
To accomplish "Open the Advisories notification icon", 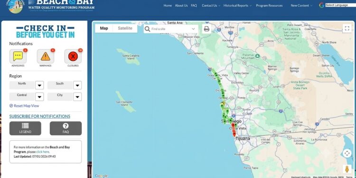I will (18, 56).
